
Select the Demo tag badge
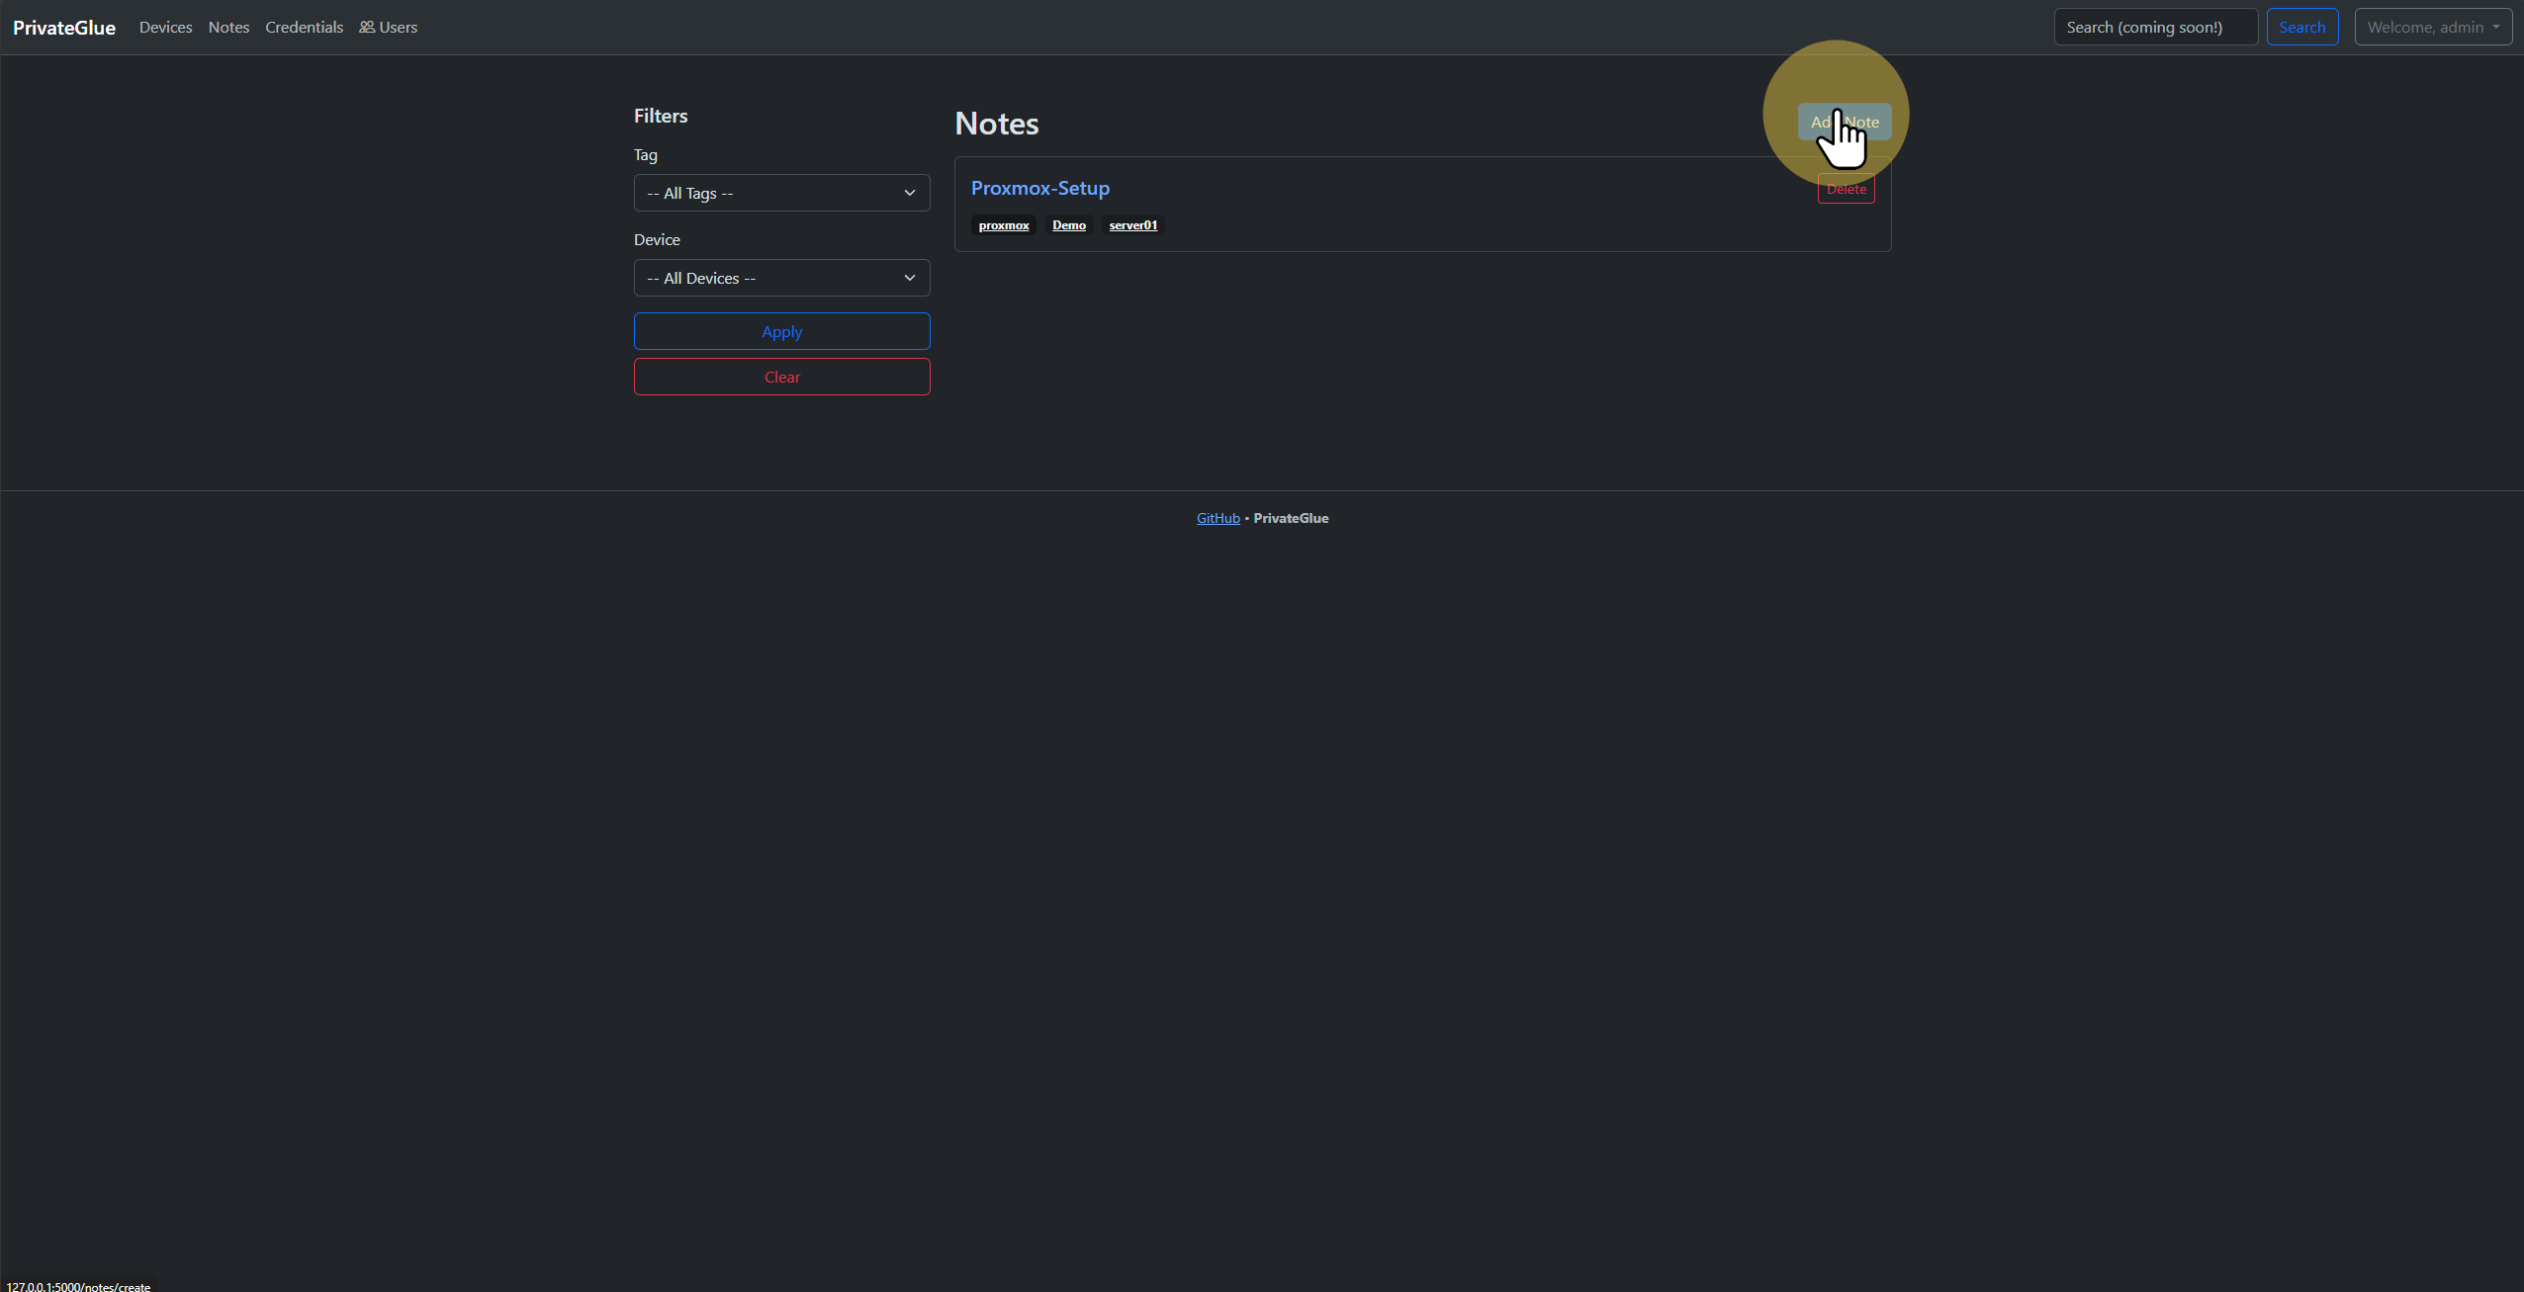click(x=1068, y=225)
